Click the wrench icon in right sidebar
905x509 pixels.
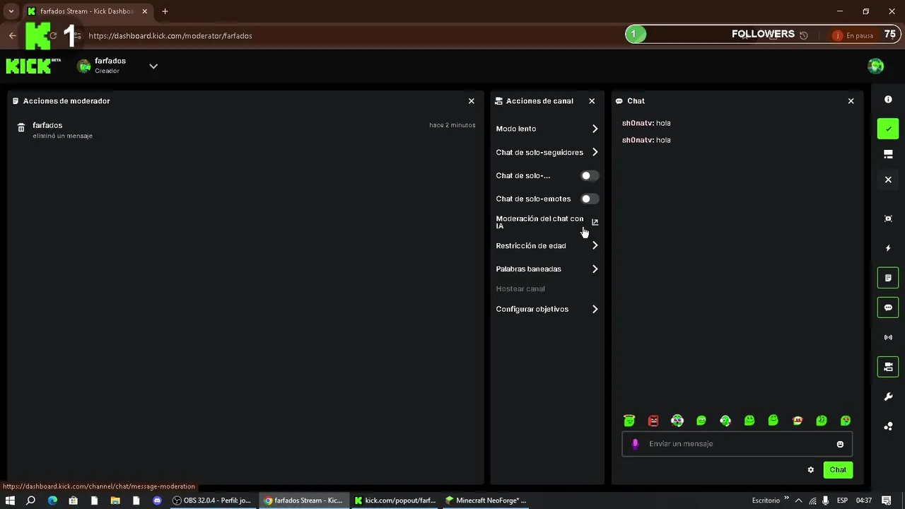point(888,397)
